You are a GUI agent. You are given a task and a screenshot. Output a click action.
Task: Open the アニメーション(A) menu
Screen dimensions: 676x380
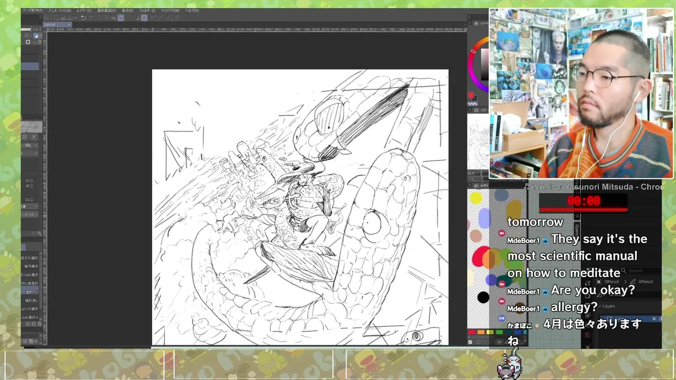pyautogui.click(x=60, y=11)
